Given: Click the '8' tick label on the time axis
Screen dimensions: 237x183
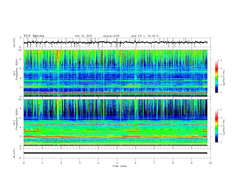Looking at the screenshot, I should coord(173,163).
